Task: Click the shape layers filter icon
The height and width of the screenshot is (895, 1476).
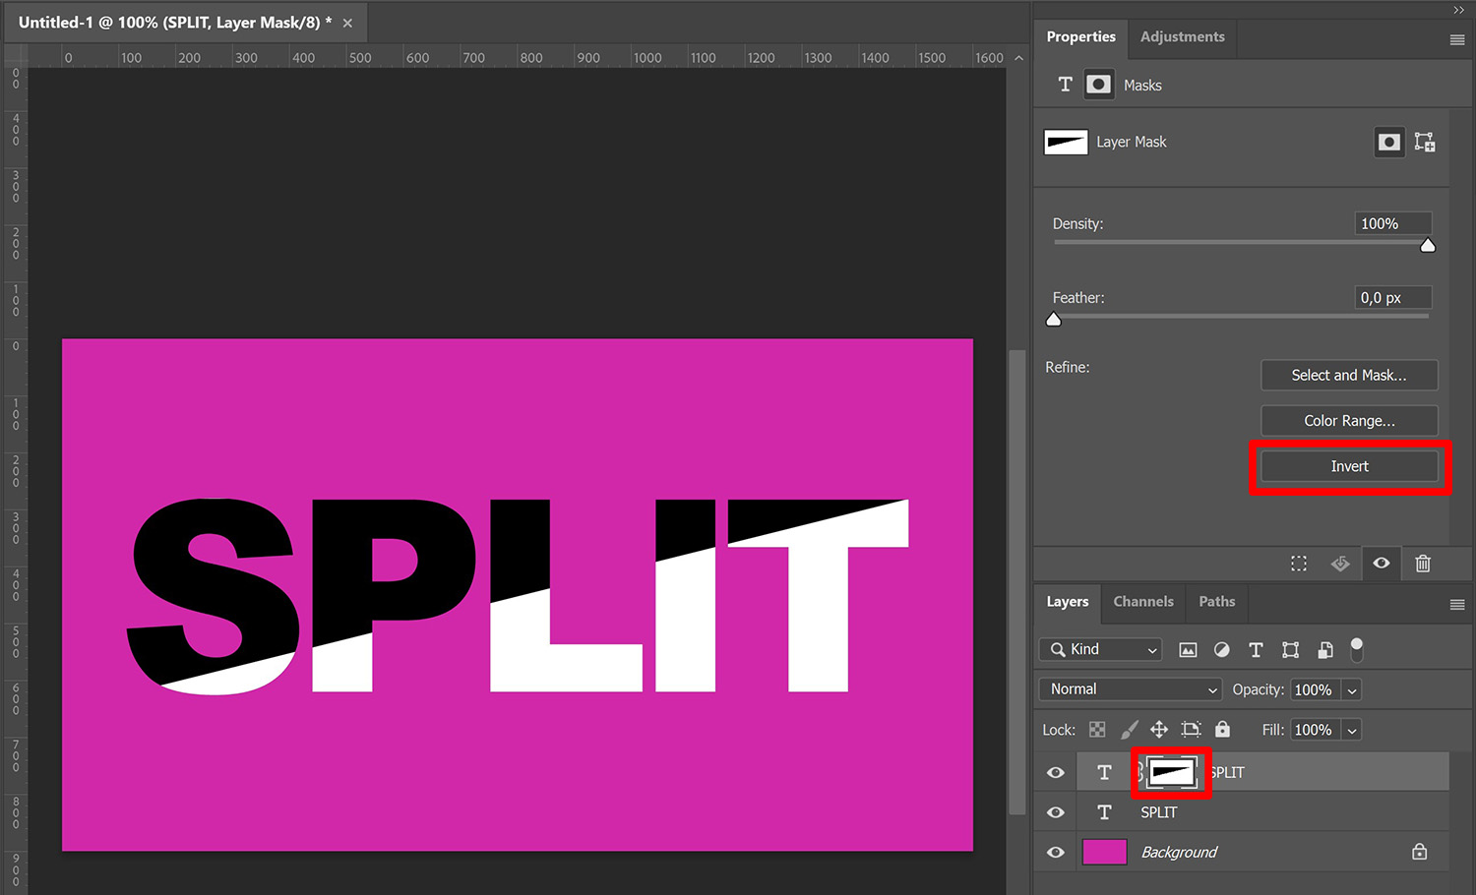Action: click(1290, 649)
